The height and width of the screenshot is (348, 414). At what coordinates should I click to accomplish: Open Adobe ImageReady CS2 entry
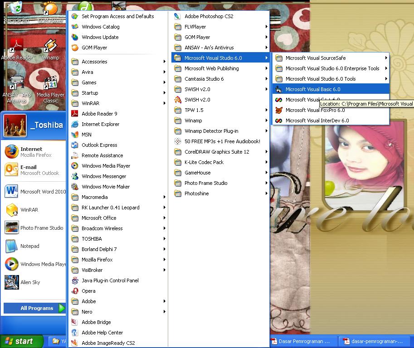tap(118, 343)
